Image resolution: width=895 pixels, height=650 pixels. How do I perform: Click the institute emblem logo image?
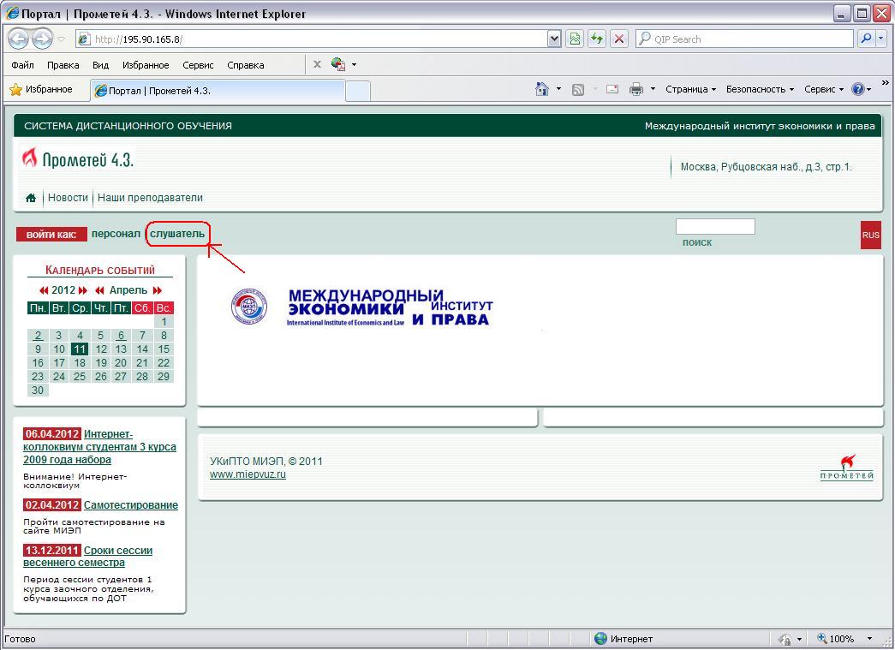pos(249,307)
